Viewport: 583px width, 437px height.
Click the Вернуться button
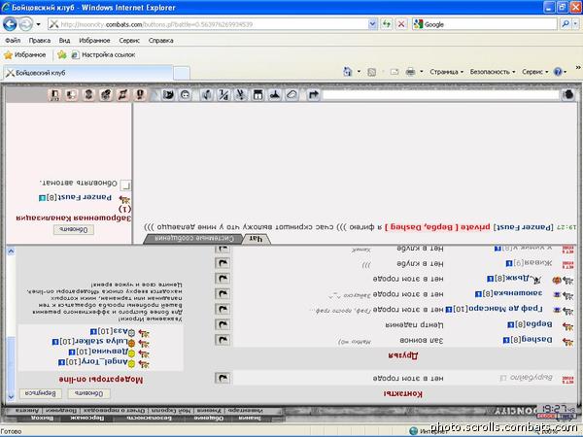41,393
